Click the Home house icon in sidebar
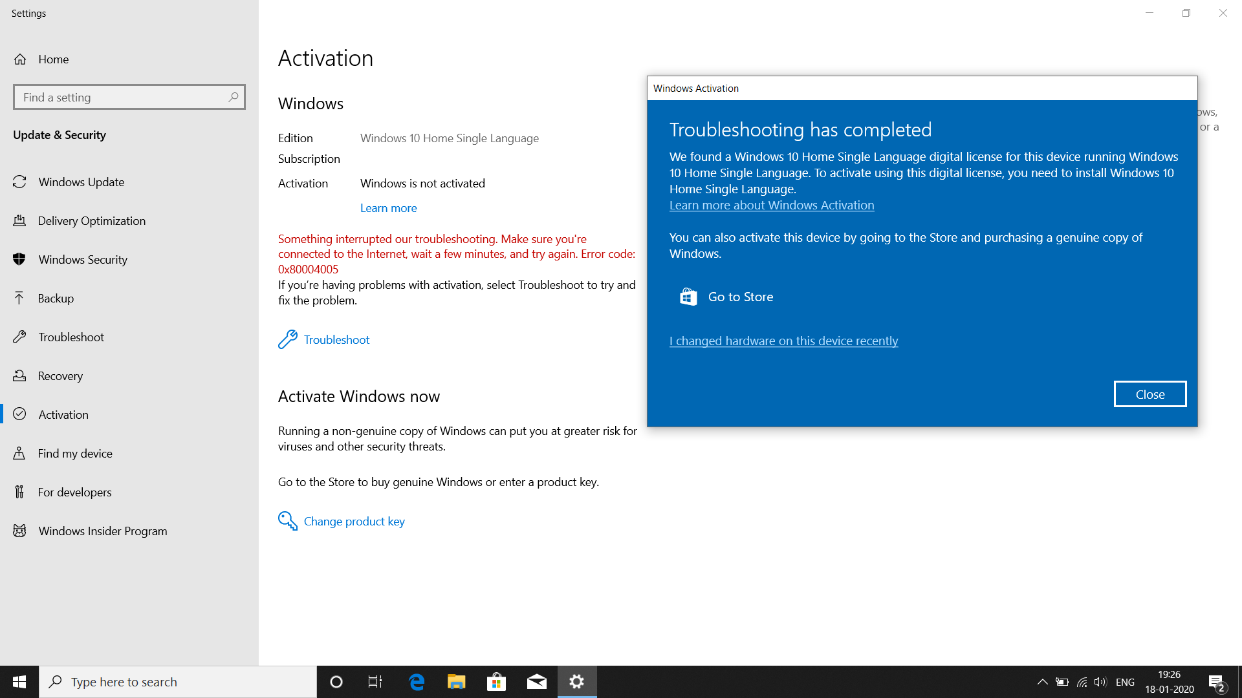The width and height of the screenshot is (1242, 698). [20, 59]
